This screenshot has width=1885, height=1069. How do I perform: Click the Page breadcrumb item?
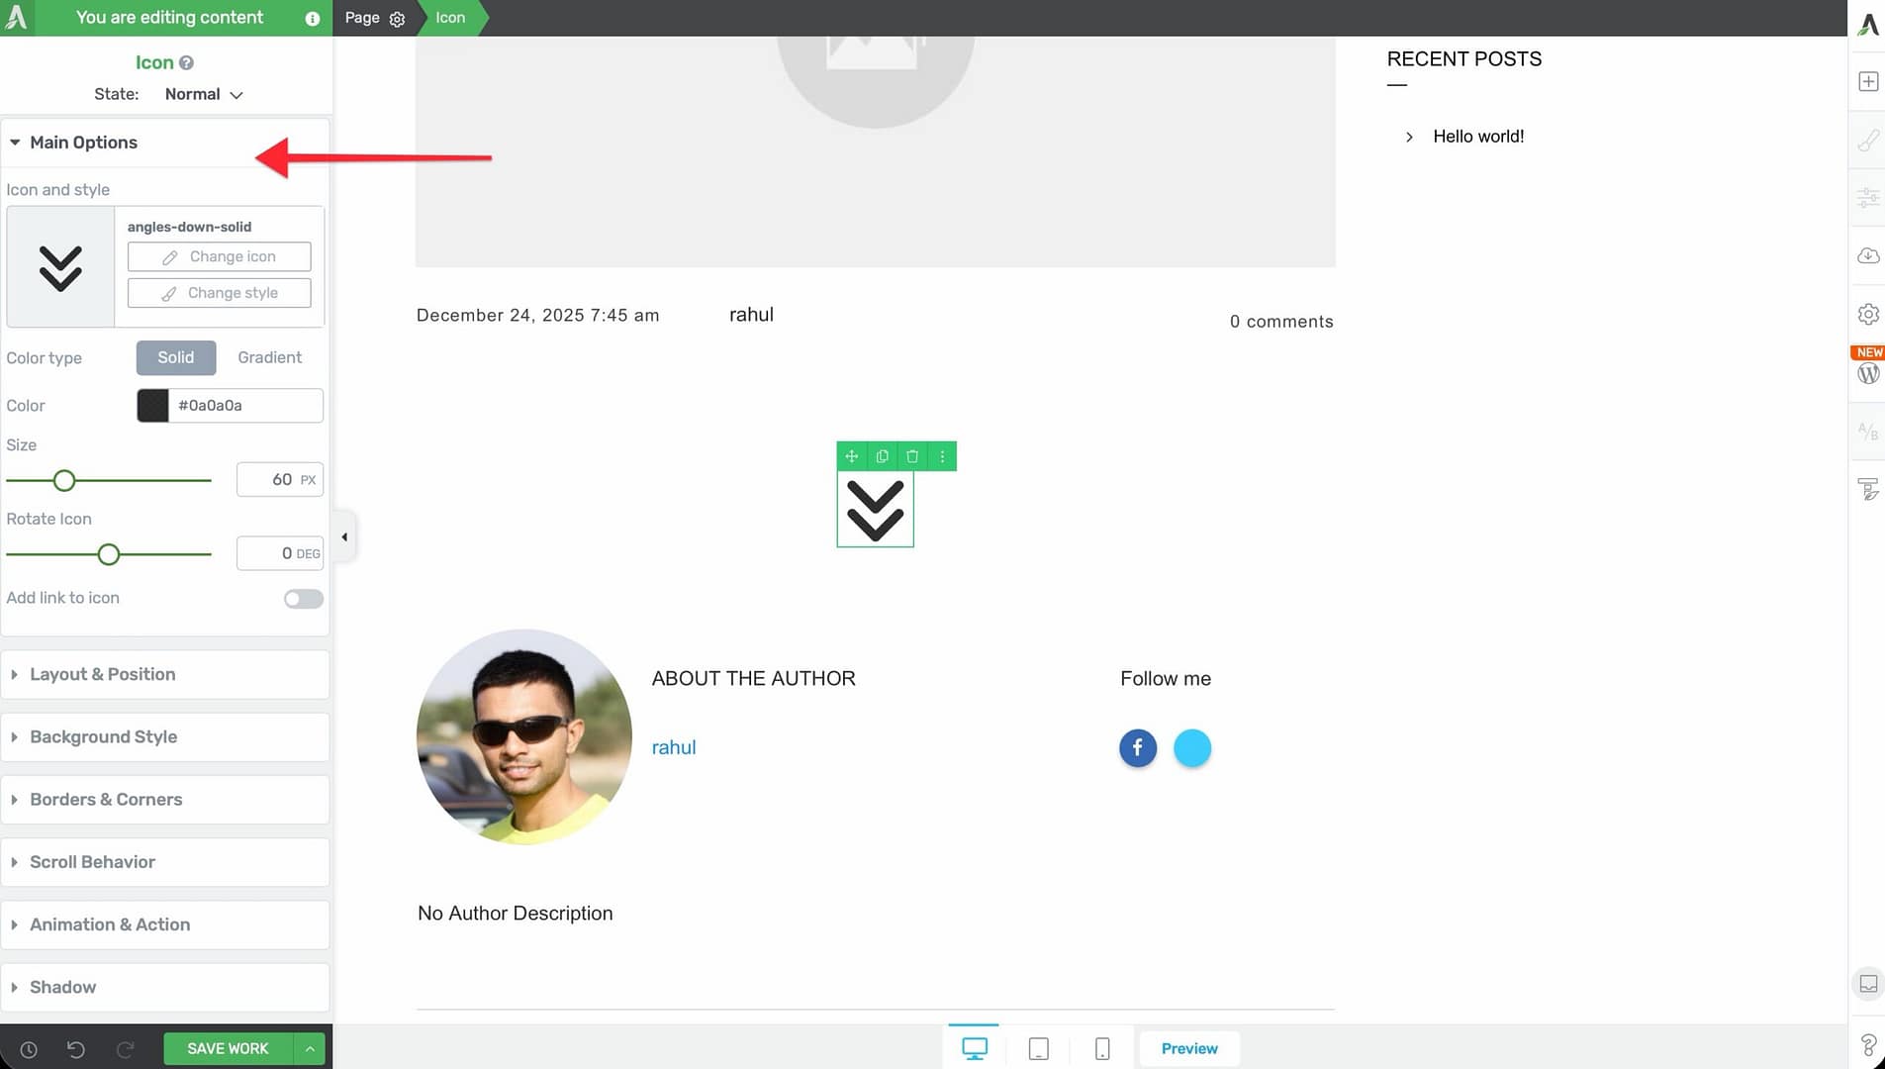click(x=362, y=18)
